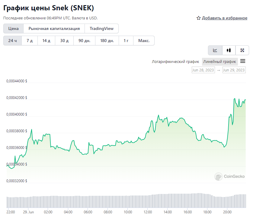Screen dimensions: 253x220
Task: Click the 16:00 time axis label
Action: [x=187, y=212]
